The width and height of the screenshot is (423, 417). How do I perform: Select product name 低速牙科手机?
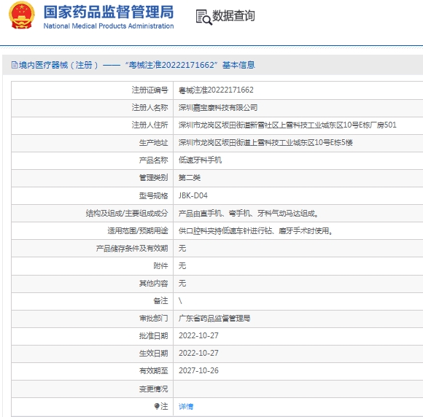click(x=200, y=160)
